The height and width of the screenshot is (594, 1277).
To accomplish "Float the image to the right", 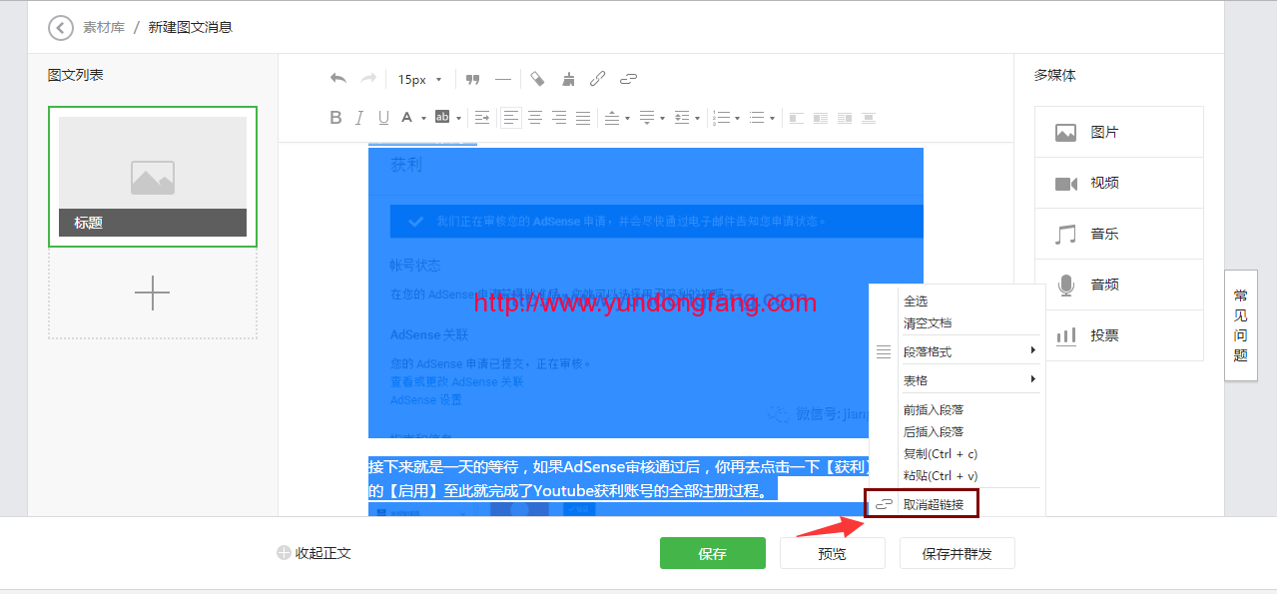I will tap(845, 118).
